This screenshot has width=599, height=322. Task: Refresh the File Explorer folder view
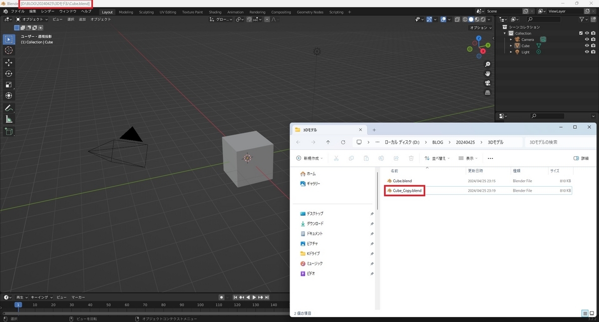(x=343, y=142)
